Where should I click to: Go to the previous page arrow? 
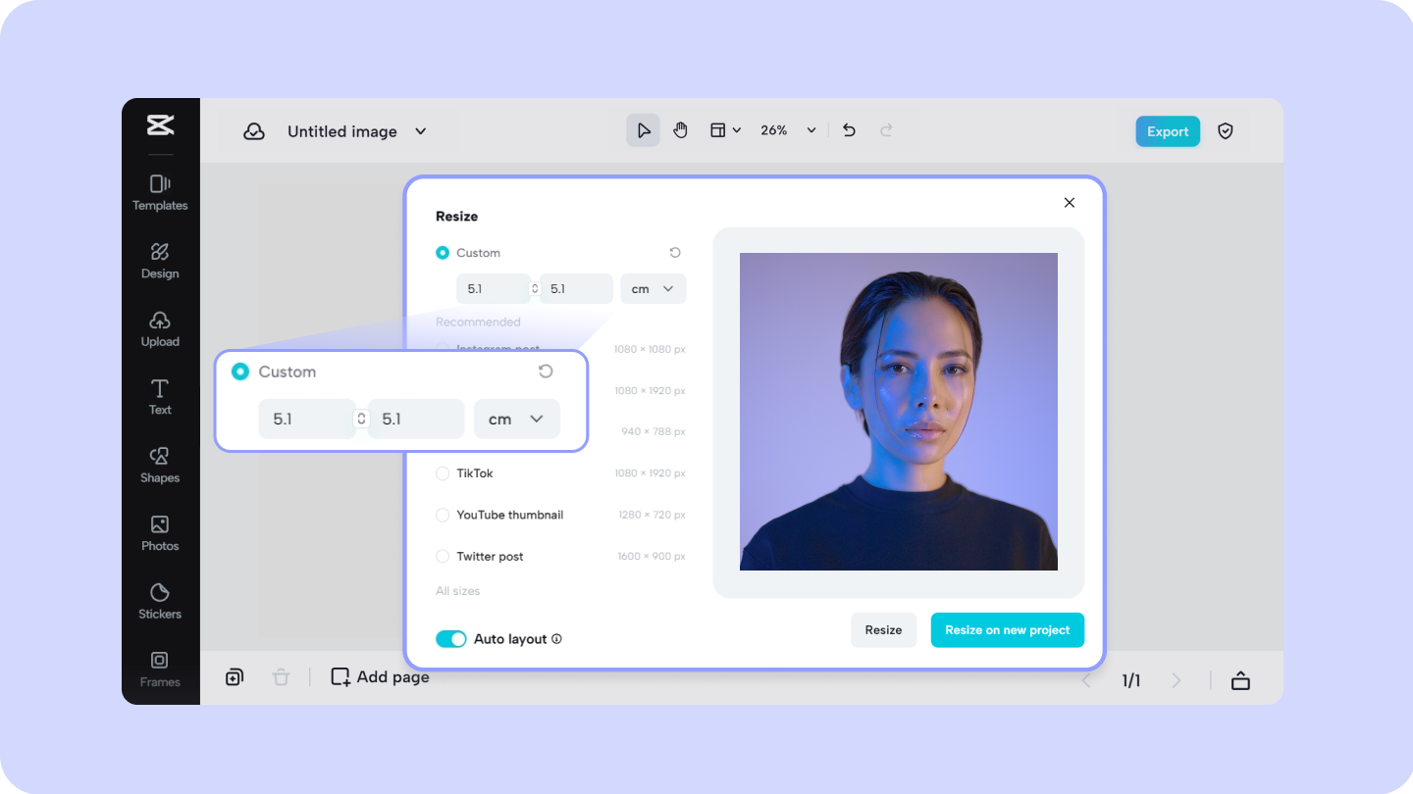[x=1086, y=680]
